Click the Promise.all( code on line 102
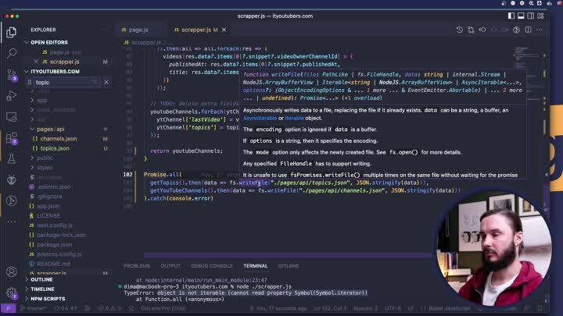This screenshot has height=316, width=563. coord(163,175)
